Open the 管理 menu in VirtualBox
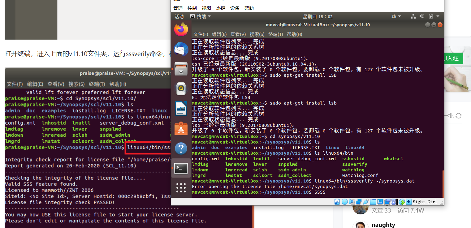This screenshot has height=228, width=471. [x=178, y=8]
